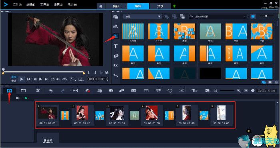Open the 帮助 menu
The width and height of the screenshot is (280, 148).
pyautogui.click(x=72, y=5)
